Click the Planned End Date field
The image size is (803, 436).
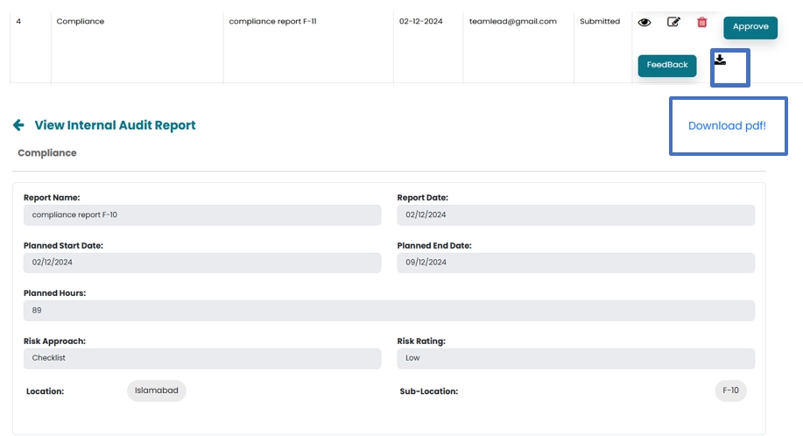point(575,263)
